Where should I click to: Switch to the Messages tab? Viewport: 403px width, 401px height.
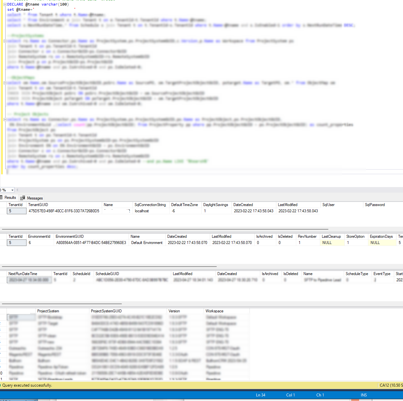(34, 198)
